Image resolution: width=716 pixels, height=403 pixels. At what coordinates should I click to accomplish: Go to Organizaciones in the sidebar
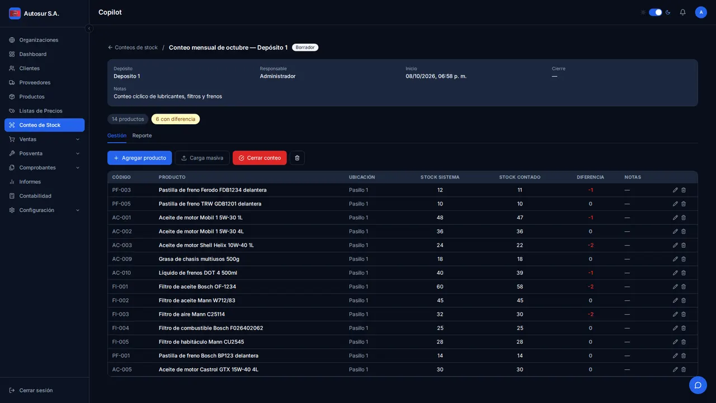[44, 40]
